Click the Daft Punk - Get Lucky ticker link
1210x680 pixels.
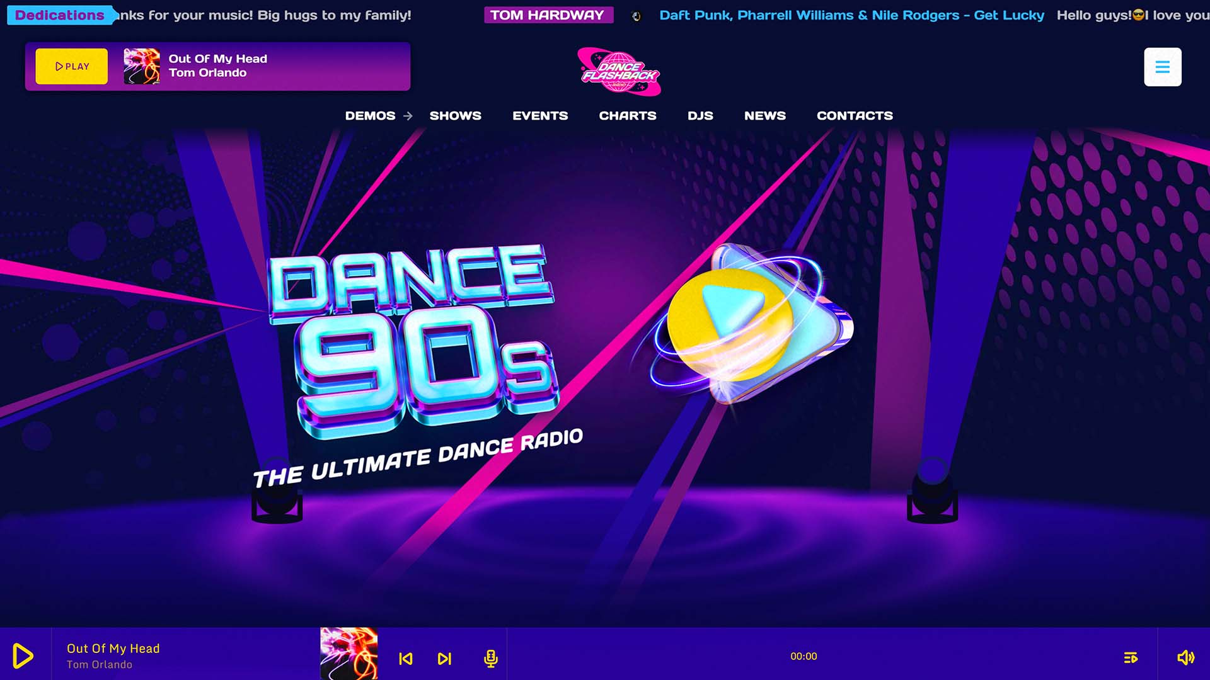pos(851,14)
